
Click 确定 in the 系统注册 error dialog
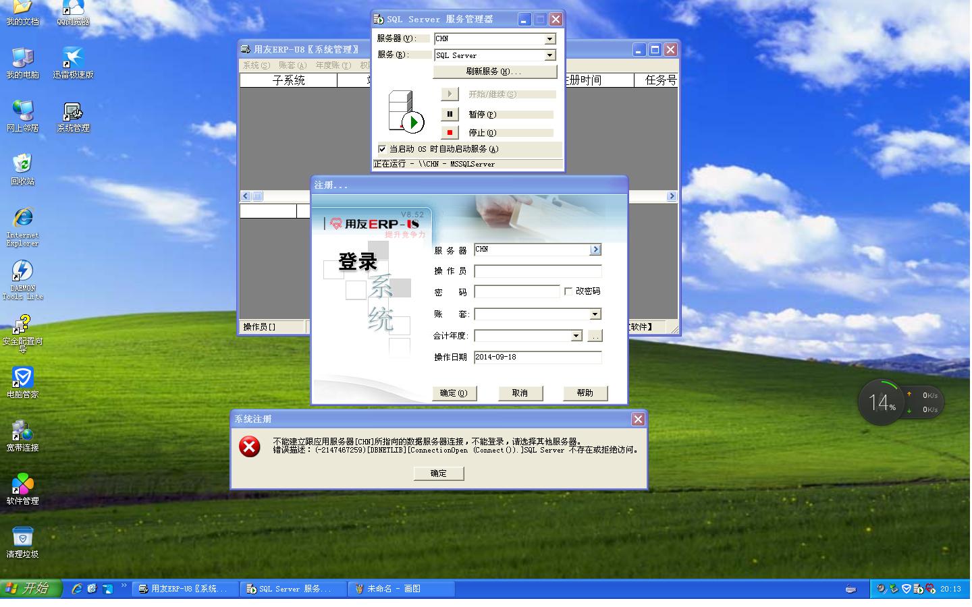pyautogui.click(x=439, y=473)
